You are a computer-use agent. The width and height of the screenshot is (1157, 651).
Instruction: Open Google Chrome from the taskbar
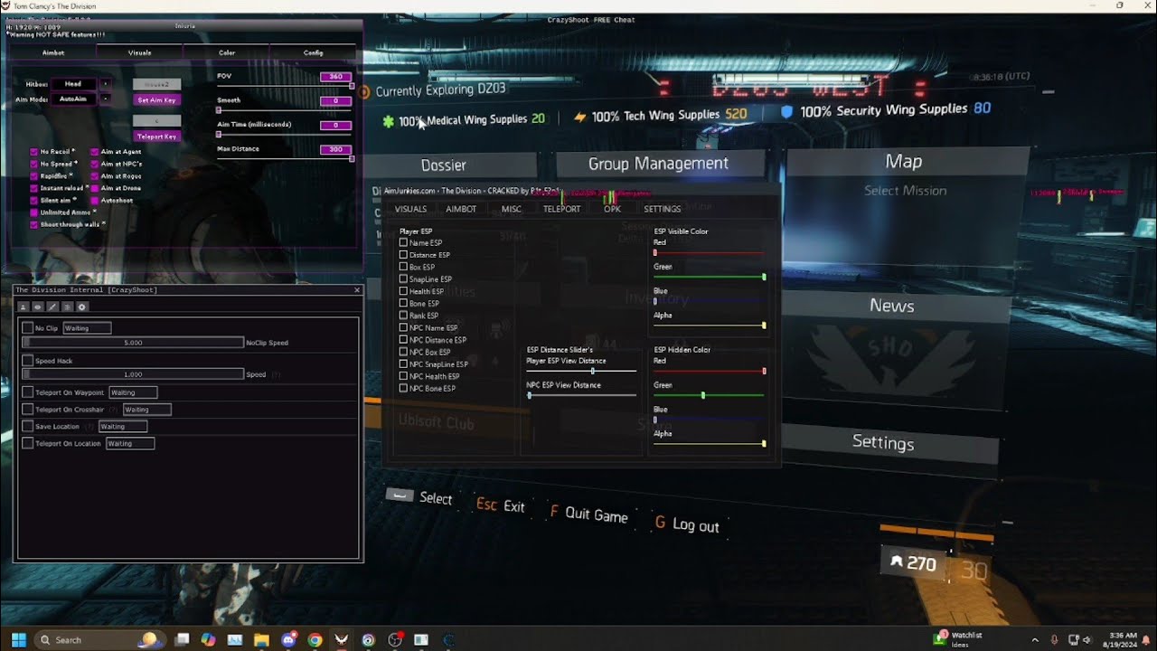tap(315, 639)
